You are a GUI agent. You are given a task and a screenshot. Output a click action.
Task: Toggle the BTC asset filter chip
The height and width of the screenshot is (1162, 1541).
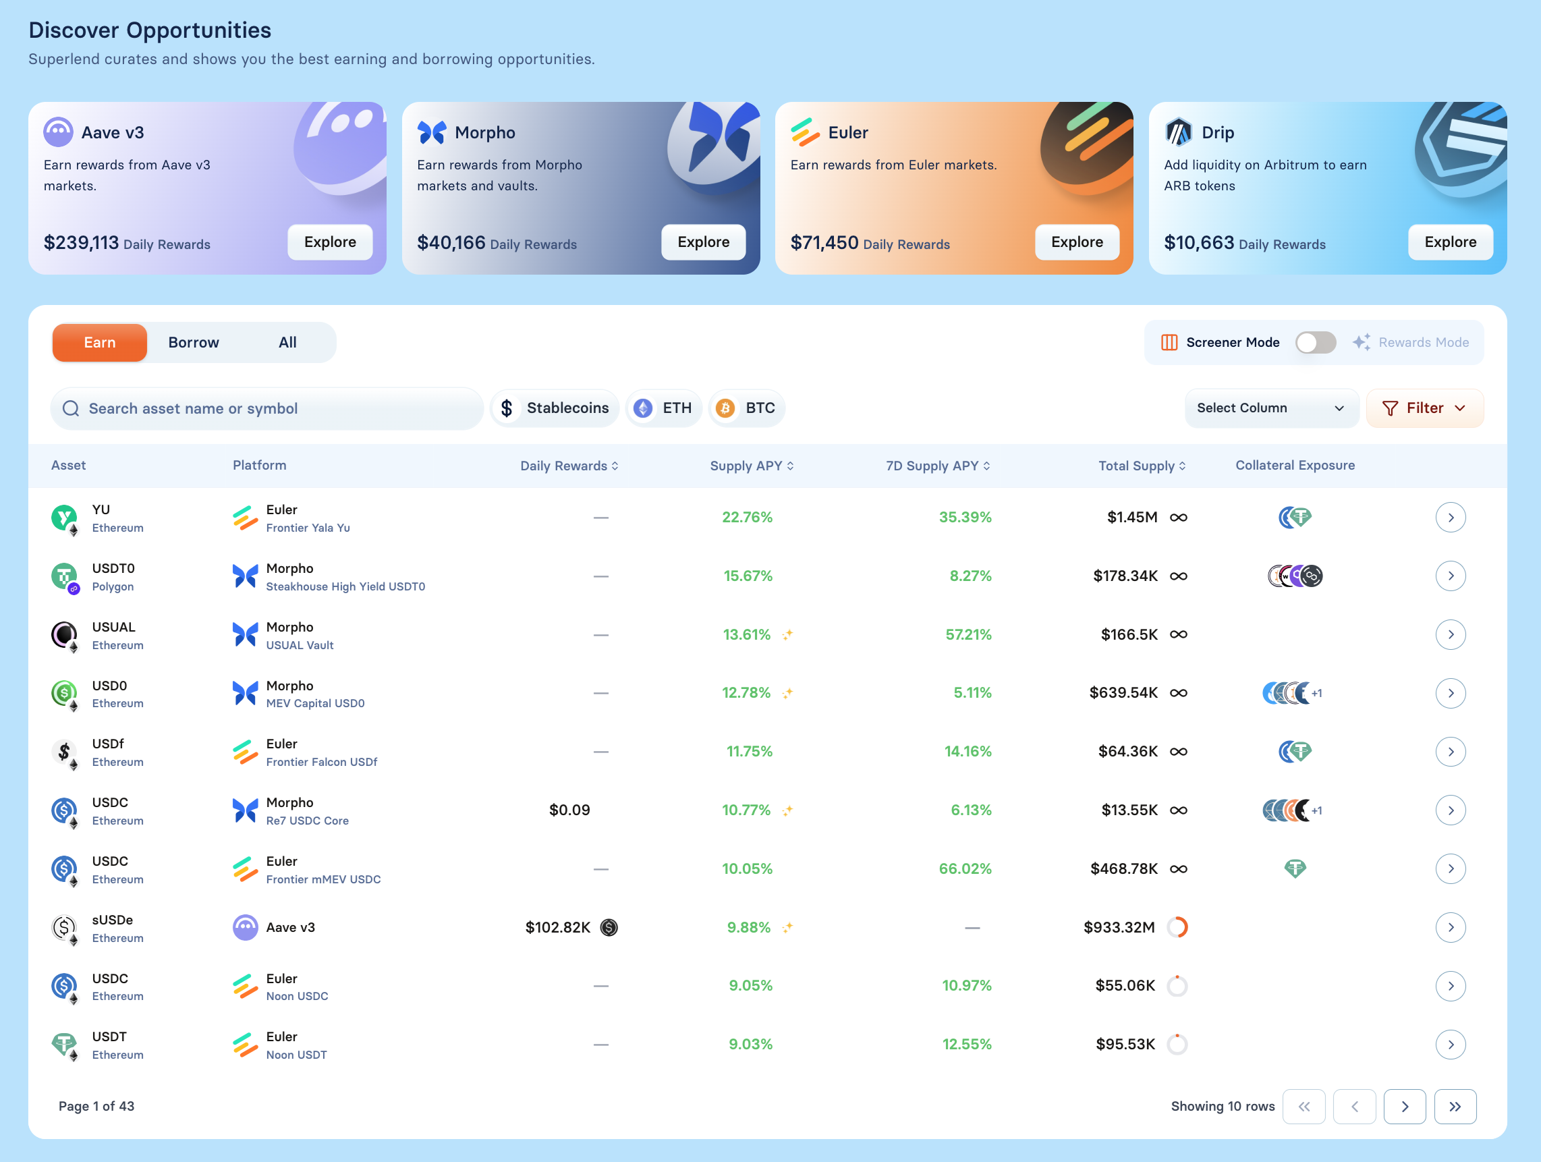[747, 408]
